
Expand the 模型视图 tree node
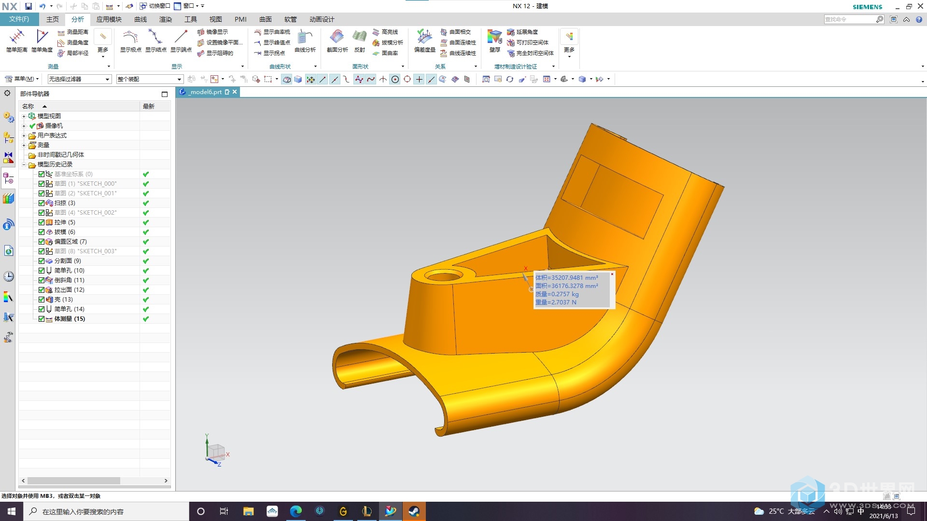point(24,116)
